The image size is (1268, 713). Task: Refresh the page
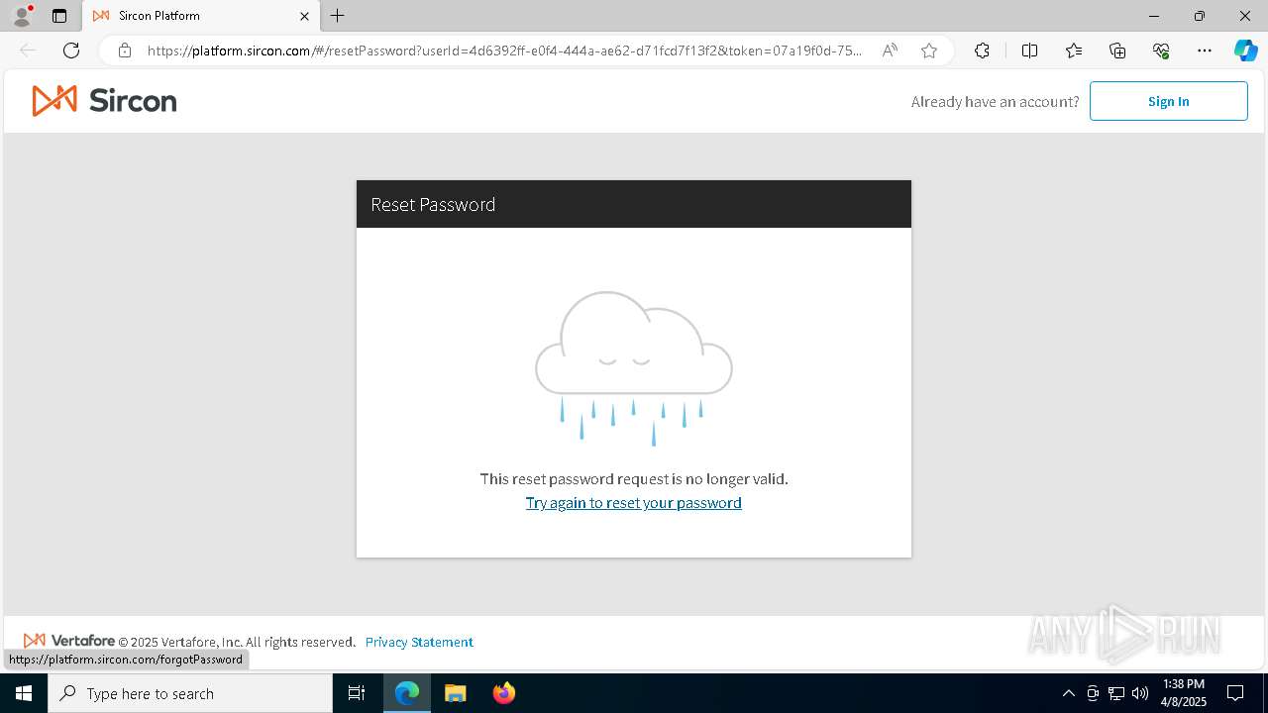tap(71, 51)
